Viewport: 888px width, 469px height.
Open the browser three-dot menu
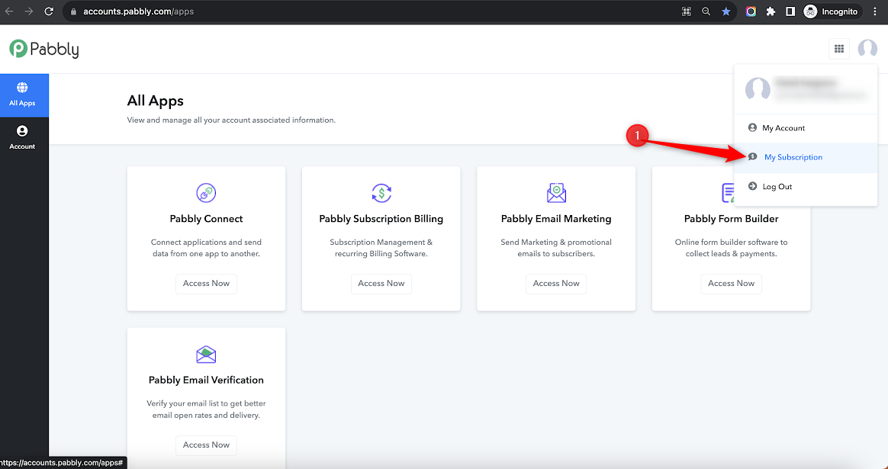pos(875,11)
